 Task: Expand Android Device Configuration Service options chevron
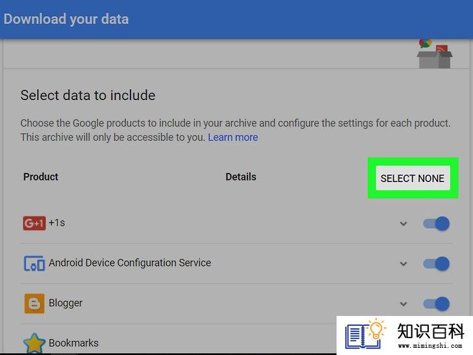(x=403, y=264)
